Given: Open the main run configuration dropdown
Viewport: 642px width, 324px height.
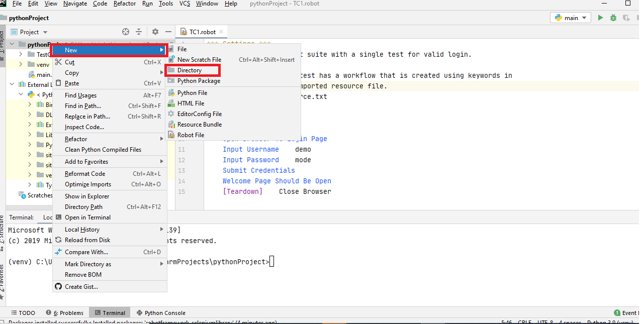Looking at the screenshot, I should pos(571,18).
